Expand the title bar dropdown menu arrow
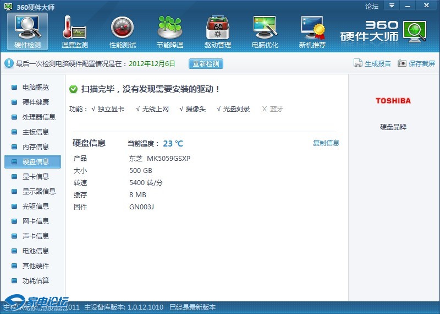 tap(392, 6)
